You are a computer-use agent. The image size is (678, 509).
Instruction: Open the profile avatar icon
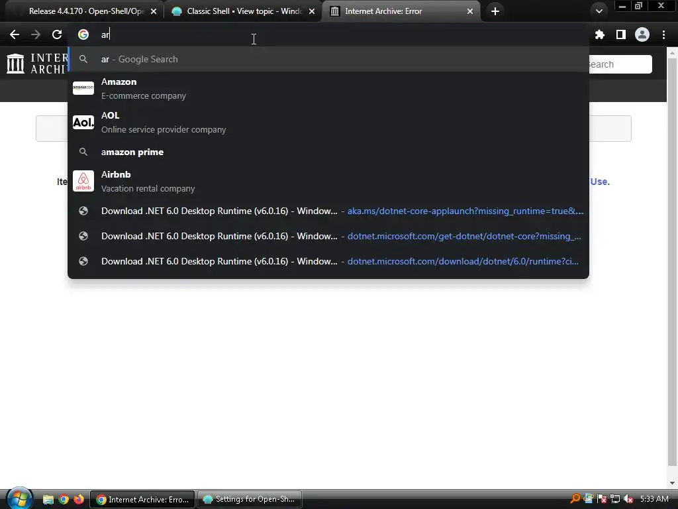642,34
